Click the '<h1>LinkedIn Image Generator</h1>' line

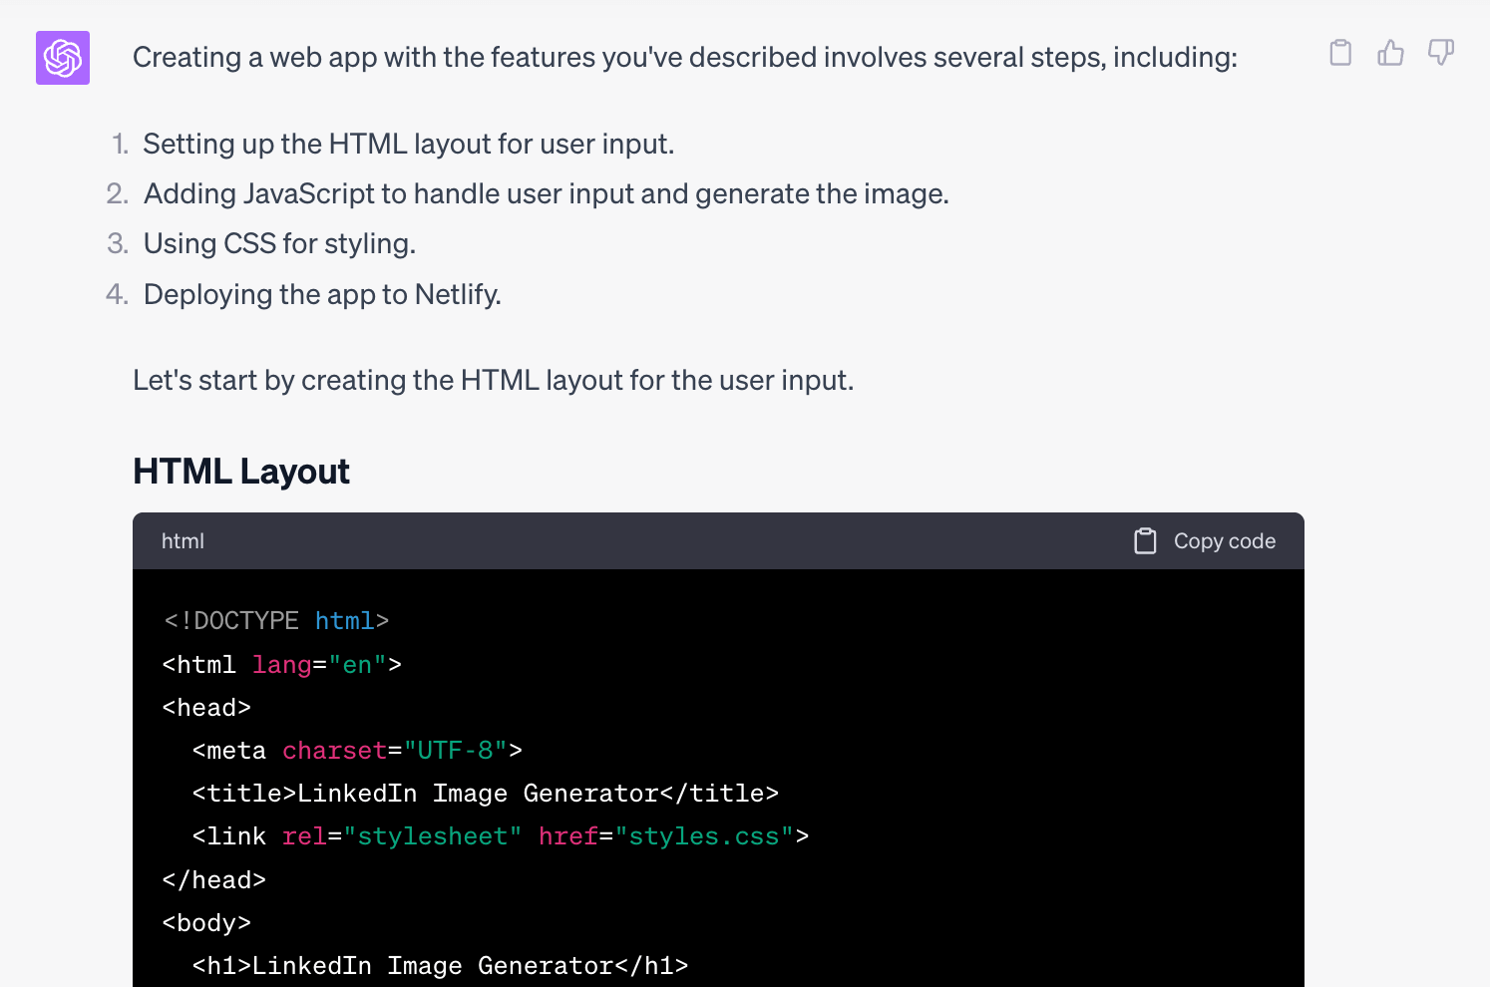coord(440,966)
